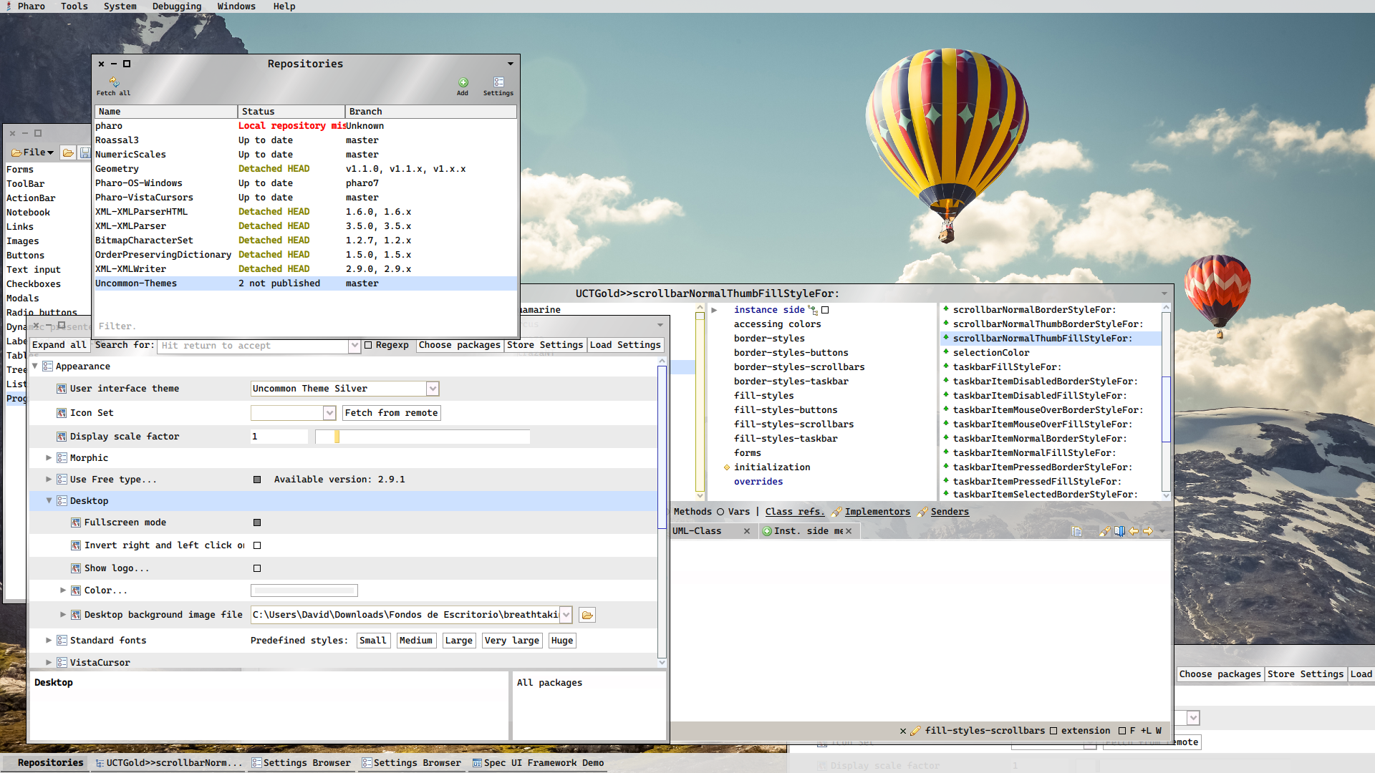This screenshot has width=1375, height=773.
Task: Switch to the UML-Class tab
Action: 697,531
